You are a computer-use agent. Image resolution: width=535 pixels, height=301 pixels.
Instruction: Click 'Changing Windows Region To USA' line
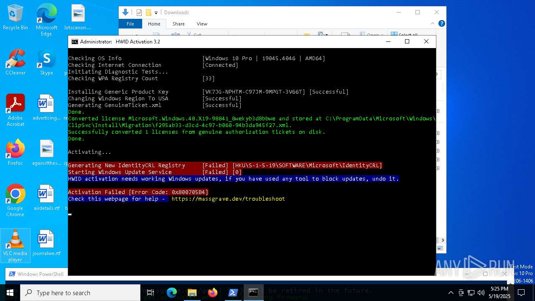(155, 98)
